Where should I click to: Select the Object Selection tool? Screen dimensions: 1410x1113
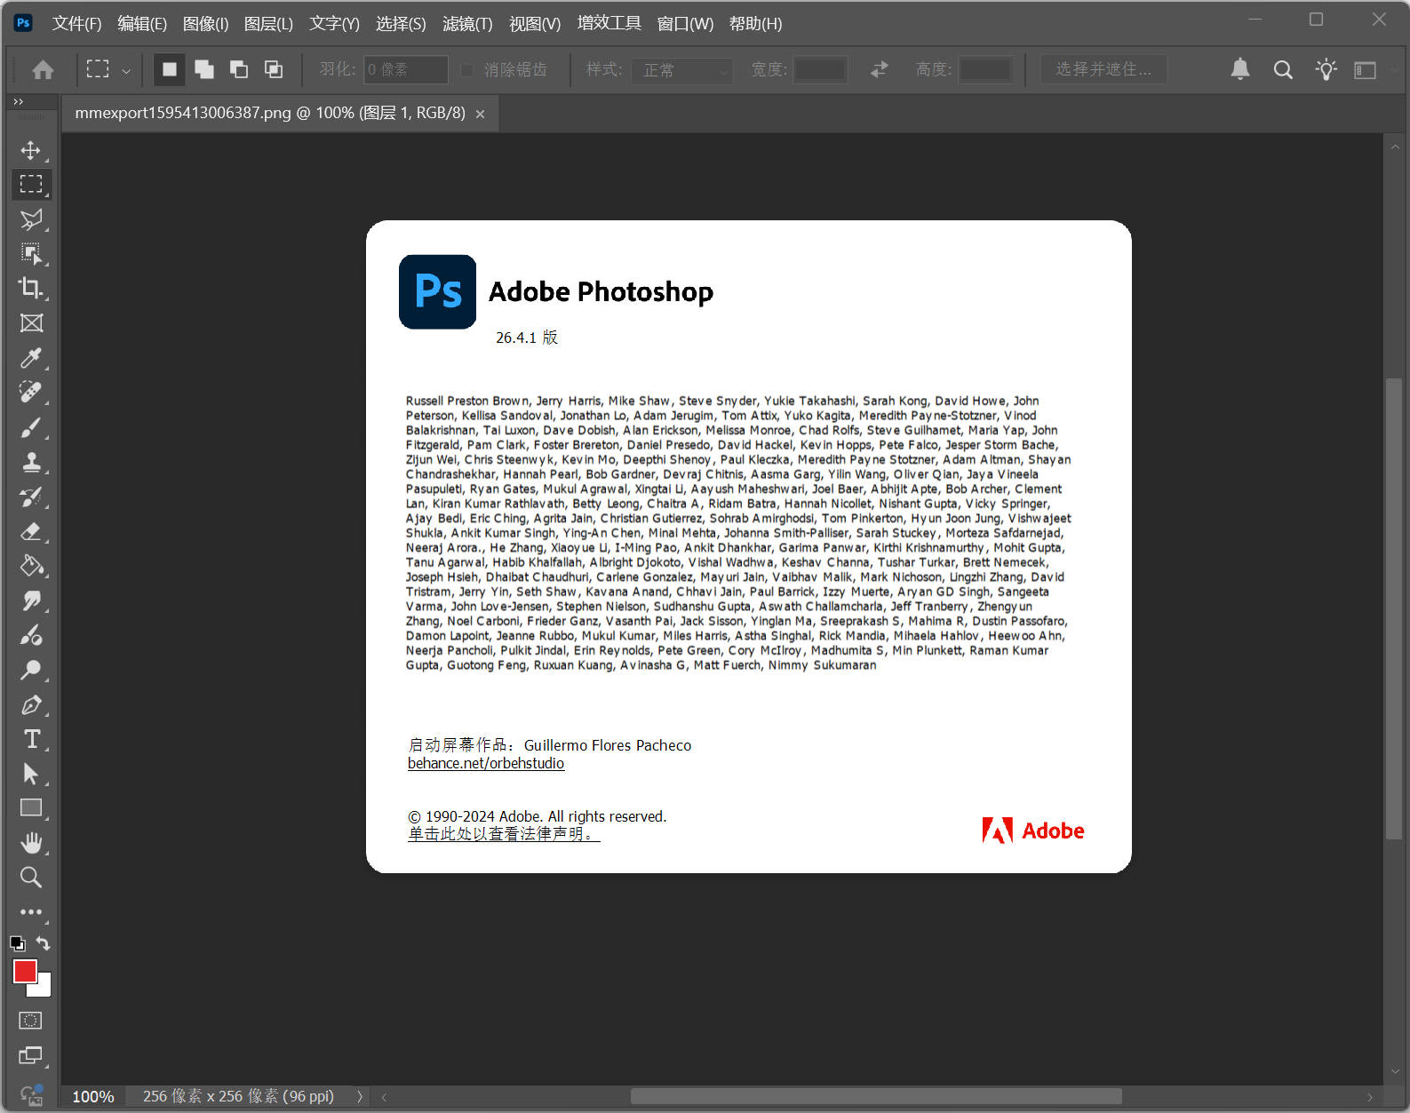[x=31, y=254]
